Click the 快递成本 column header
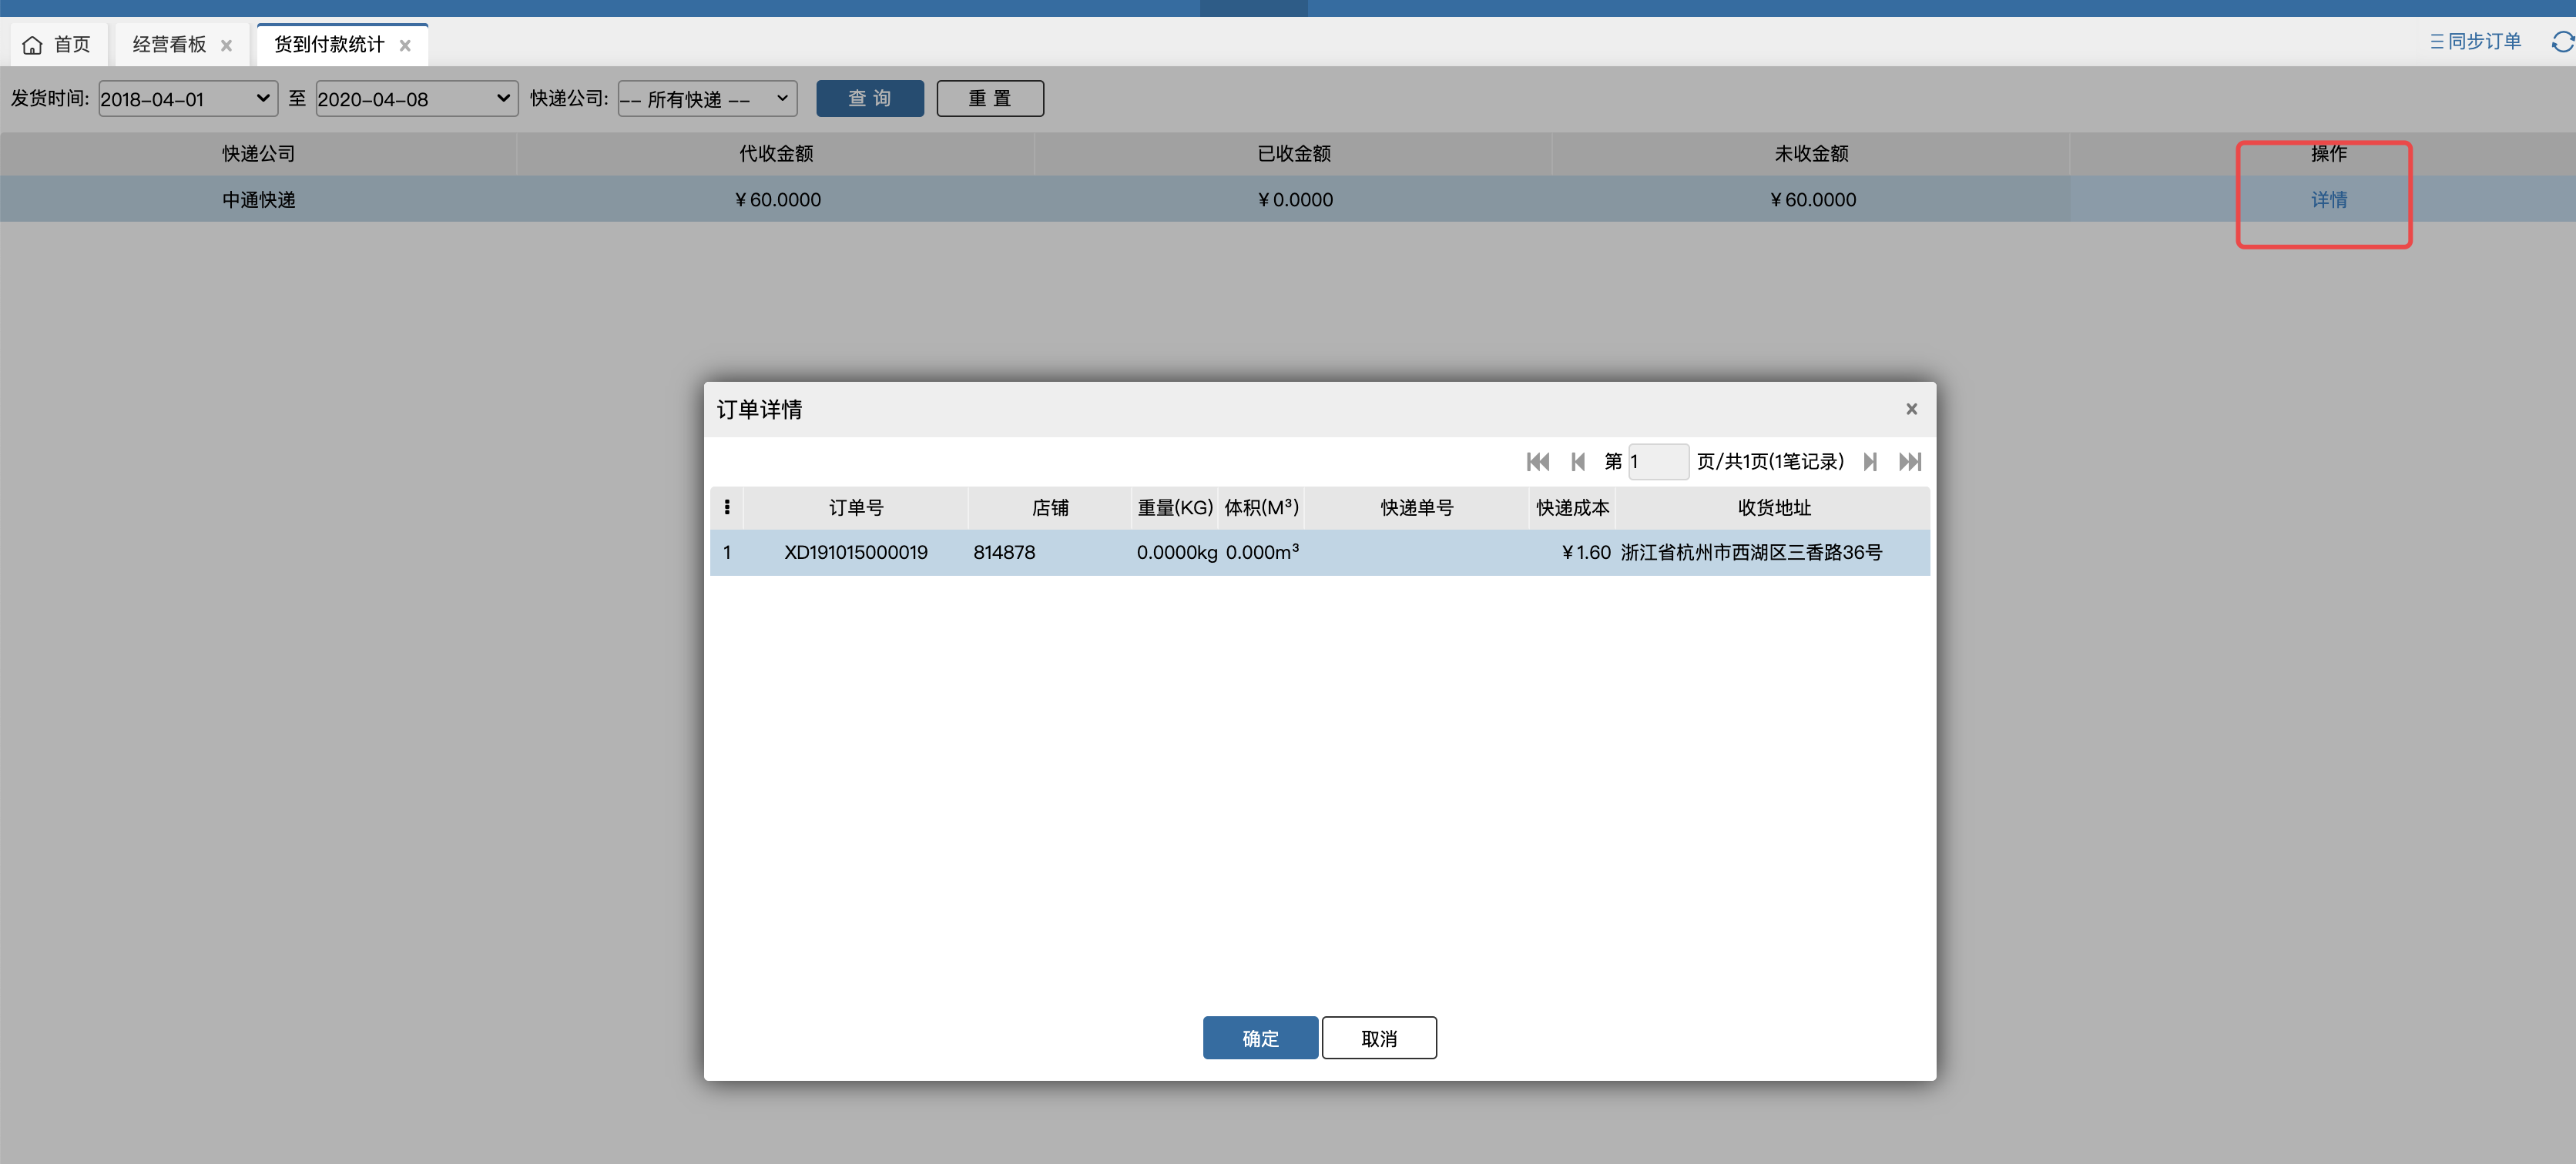Viewport: 2576px width, 1164px height. point(1573,507)
